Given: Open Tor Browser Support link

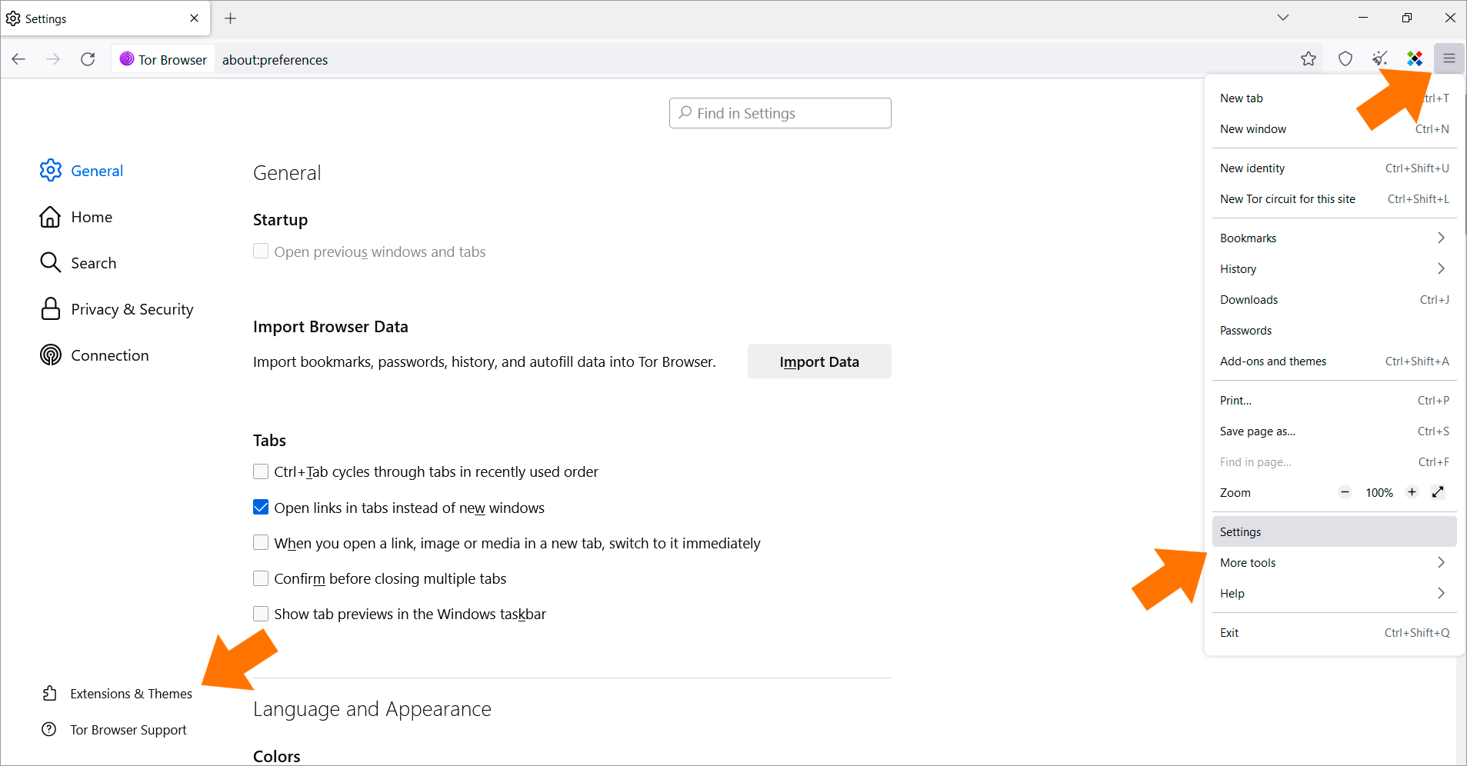Looking at the screenshot, I should 128,730.
